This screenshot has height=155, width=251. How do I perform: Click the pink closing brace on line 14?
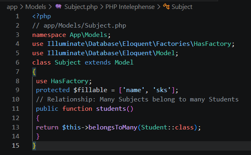(38, 137)
